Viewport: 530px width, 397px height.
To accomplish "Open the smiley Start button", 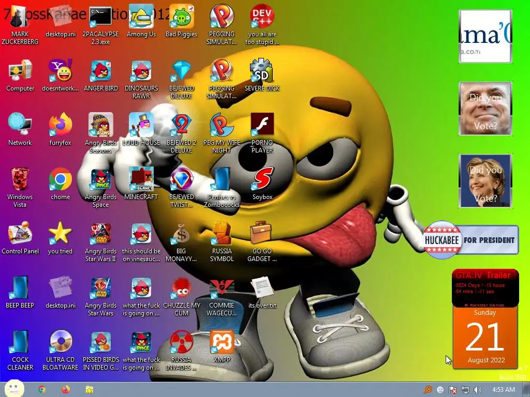I will click(x=14, y=389).
